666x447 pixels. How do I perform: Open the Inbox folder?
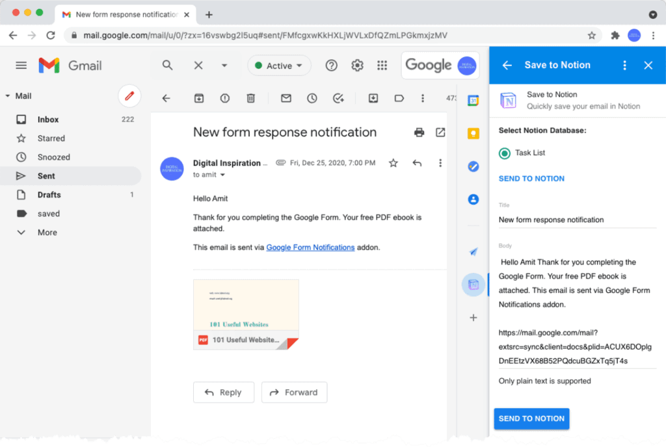pyautogui.click(x=48, y=120)
